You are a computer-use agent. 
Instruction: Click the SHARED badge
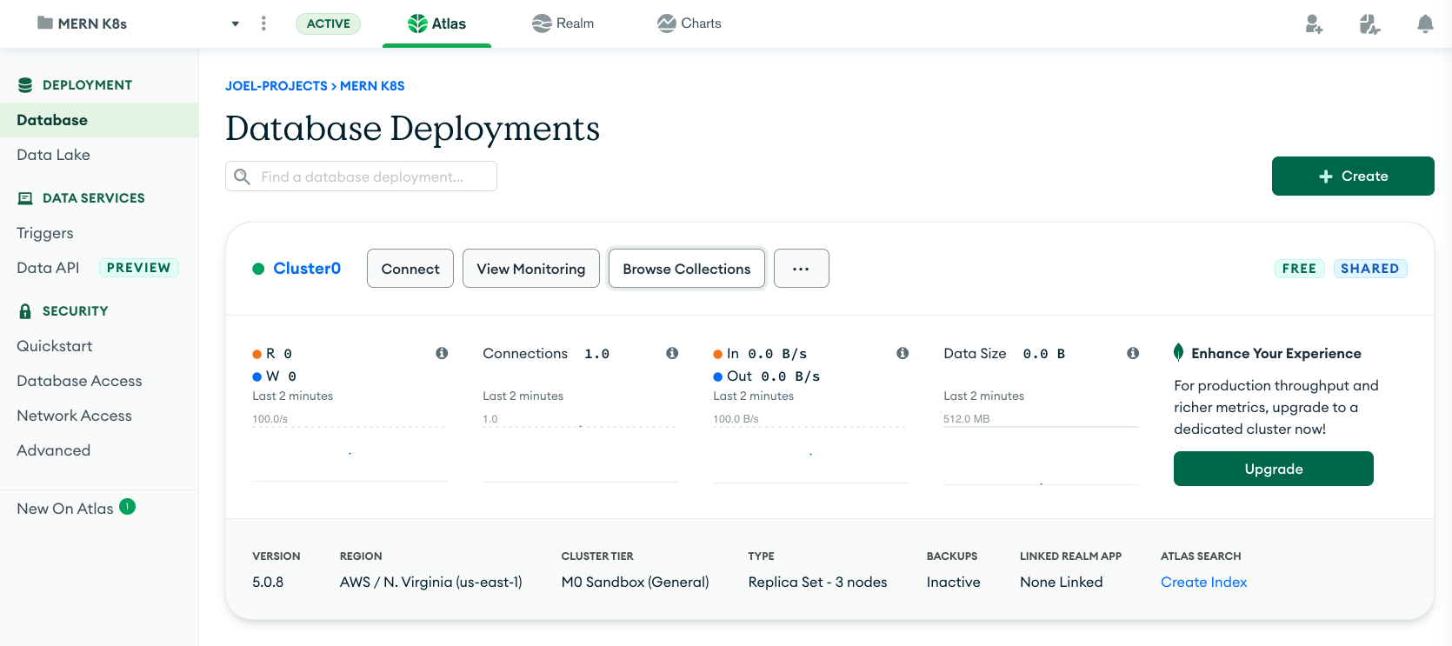(x=1370, y=269)
